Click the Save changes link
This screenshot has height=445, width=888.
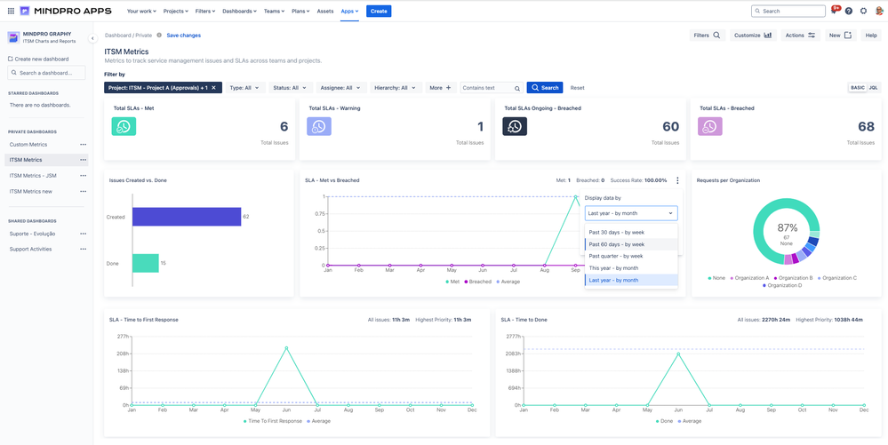coord(183,36)
